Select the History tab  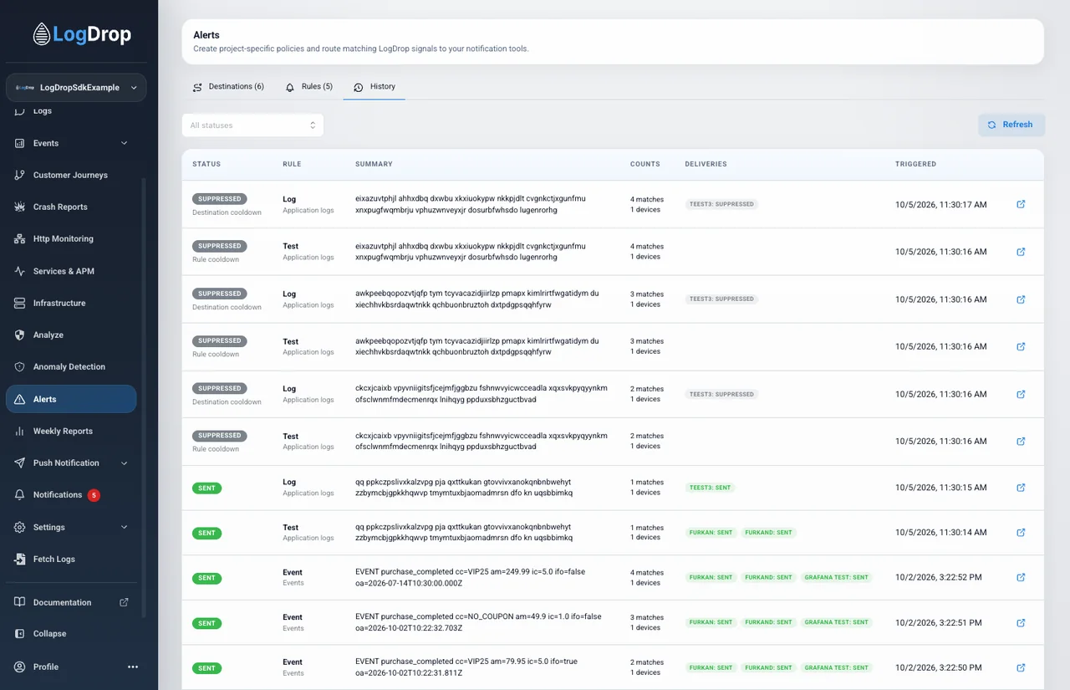coord(374,86)
